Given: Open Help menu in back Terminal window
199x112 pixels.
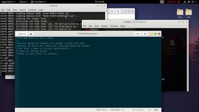Looking at the screenshot, I should (41, 10).
